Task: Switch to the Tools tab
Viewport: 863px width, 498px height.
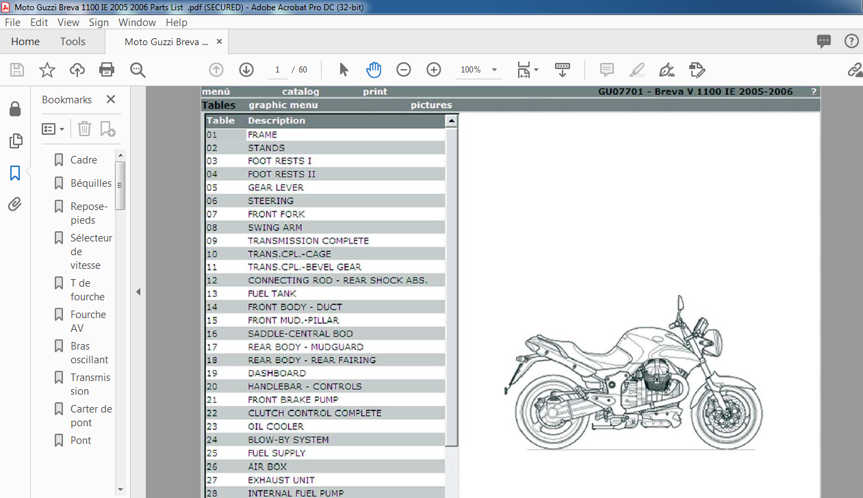Action: pos(73,42)
